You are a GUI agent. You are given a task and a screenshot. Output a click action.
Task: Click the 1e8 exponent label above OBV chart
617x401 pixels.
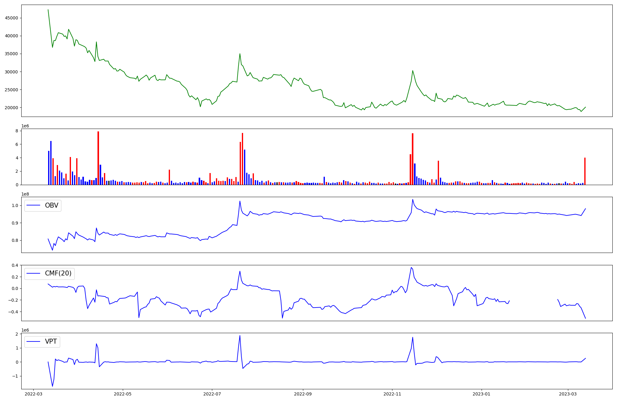click(x=25, y=194)
